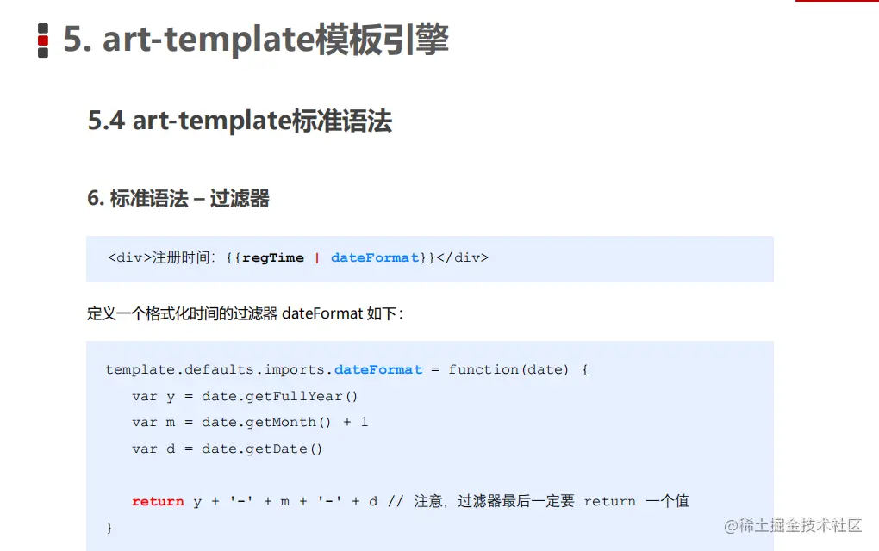This screenshot has width=879, height=551.
Task: Click blue dateFormat in the function definition
Action: coord(378,369)
